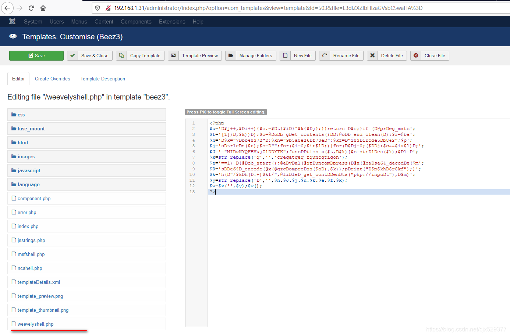Screen dimensions: 510x336
Task: Click the Close File red circle icon
Action: click(x=416, y=55)
